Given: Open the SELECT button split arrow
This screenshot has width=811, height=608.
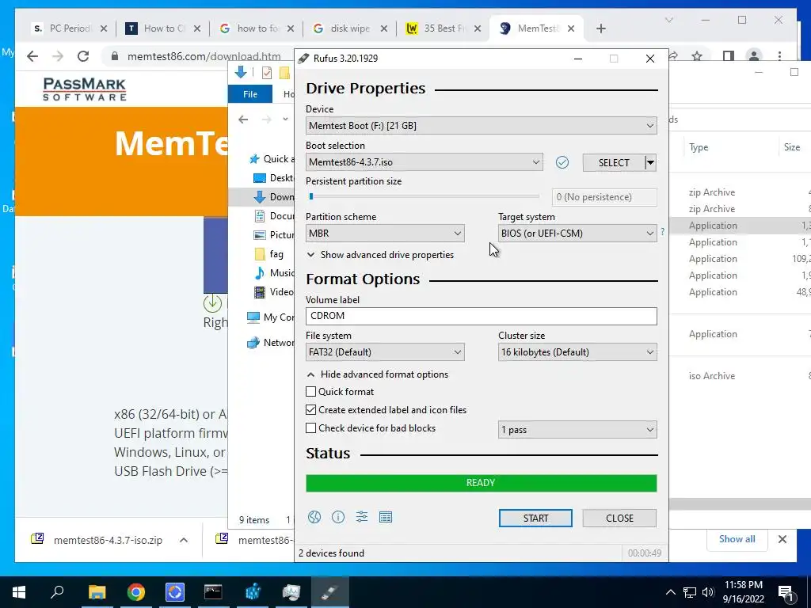Looking at the screenshot, I should tap(651, 162).
